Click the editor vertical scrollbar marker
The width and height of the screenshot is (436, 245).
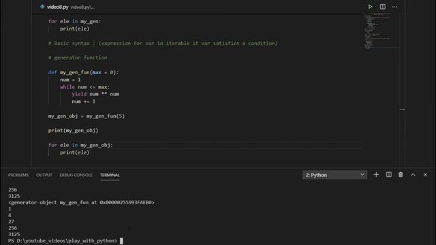coord(403,110)
